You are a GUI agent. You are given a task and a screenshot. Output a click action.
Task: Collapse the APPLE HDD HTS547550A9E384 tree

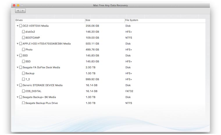pos(17,44)
